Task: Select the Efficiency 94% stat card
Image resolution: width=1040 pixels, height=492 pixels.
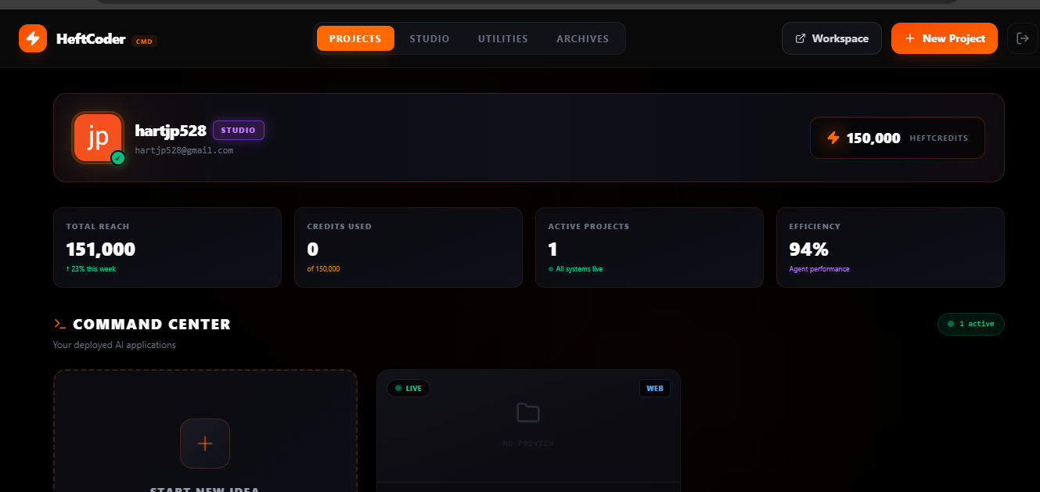Action: [x=890, y=247]
